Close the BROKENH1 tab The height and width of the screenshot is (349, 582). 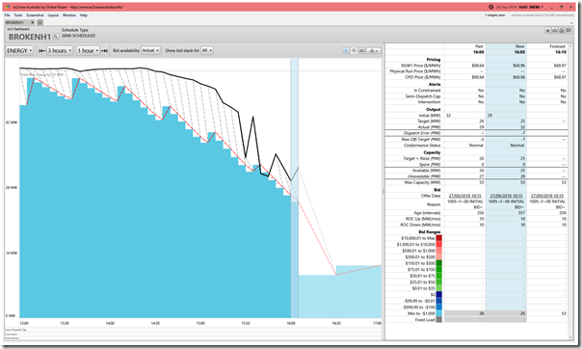click(x=33, y=22)
